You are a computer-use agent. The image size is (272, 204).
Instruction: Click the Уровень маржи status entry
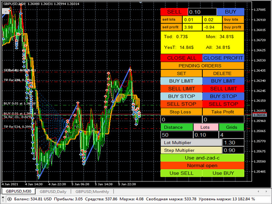click(227, 199)
